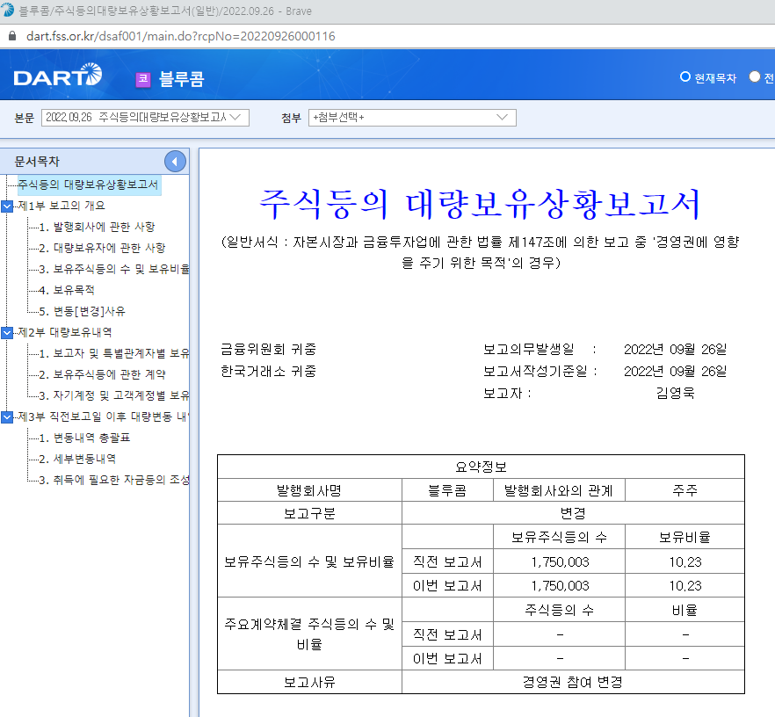
Task: Click the 주주 relationship cell
Action: tap(685, 490)
